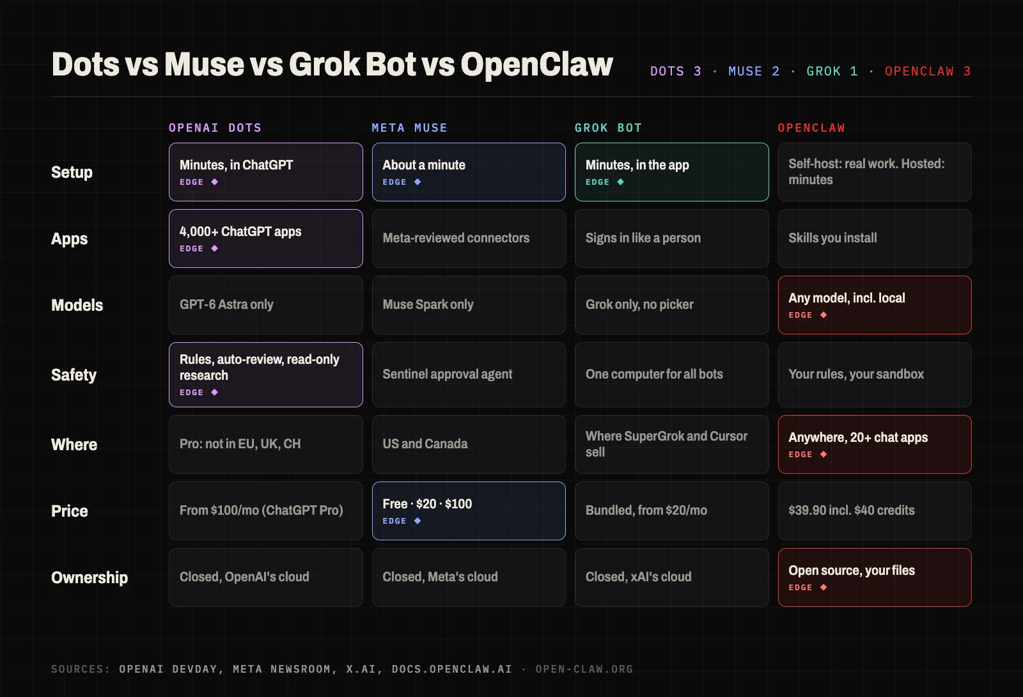Click the 'Open source, your files' cell text
This screenshot has height=697, width=1023.
point(852,570)
